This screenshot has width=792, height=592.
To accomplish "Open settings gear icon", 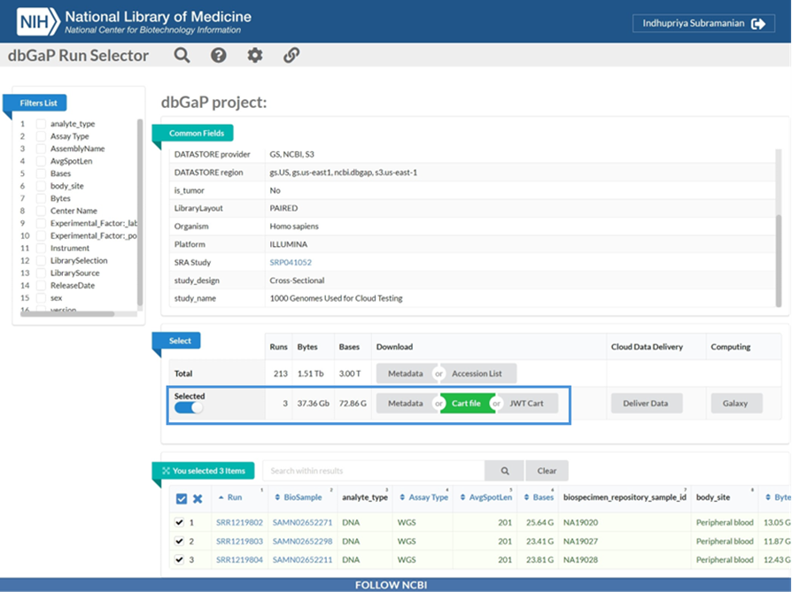I will [255, 56].
